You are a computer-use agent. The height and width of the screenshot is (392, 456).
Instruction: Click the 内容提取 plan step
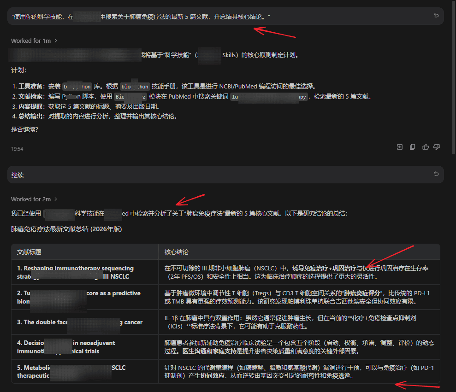[86, 106]
